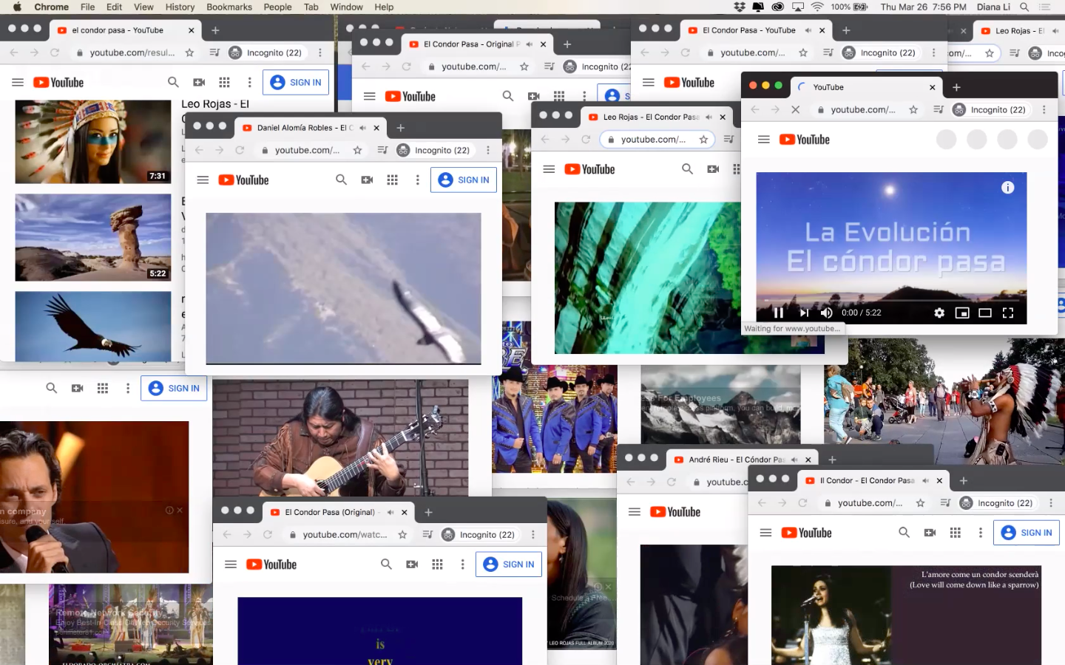The height and width of the screenshot is (665, 1065).
Task: Open search in Il Condor window
Action: (904, 533)
